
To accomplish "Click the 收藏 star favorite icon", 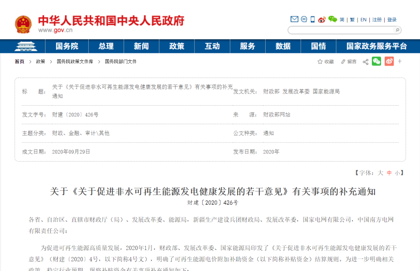I will pyautogui.click(x=320, y=62).
